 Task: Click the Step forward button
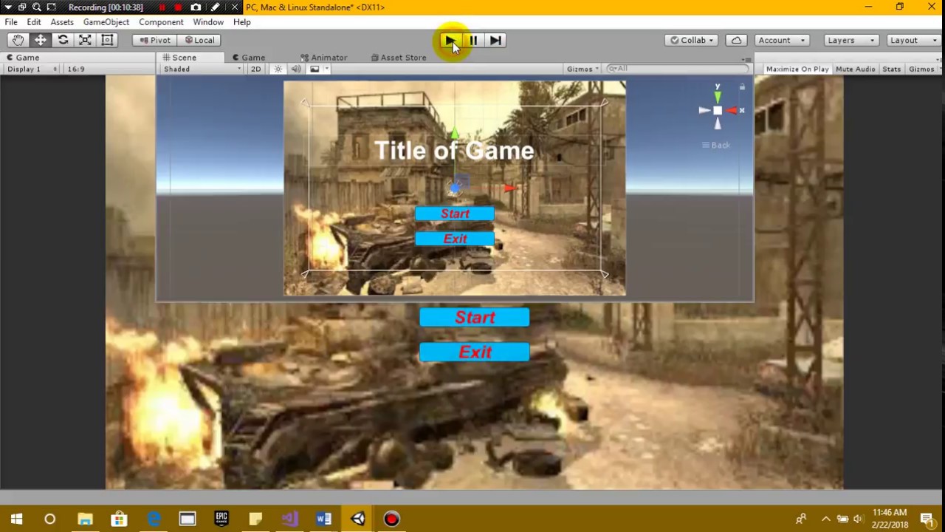[495, 40]
